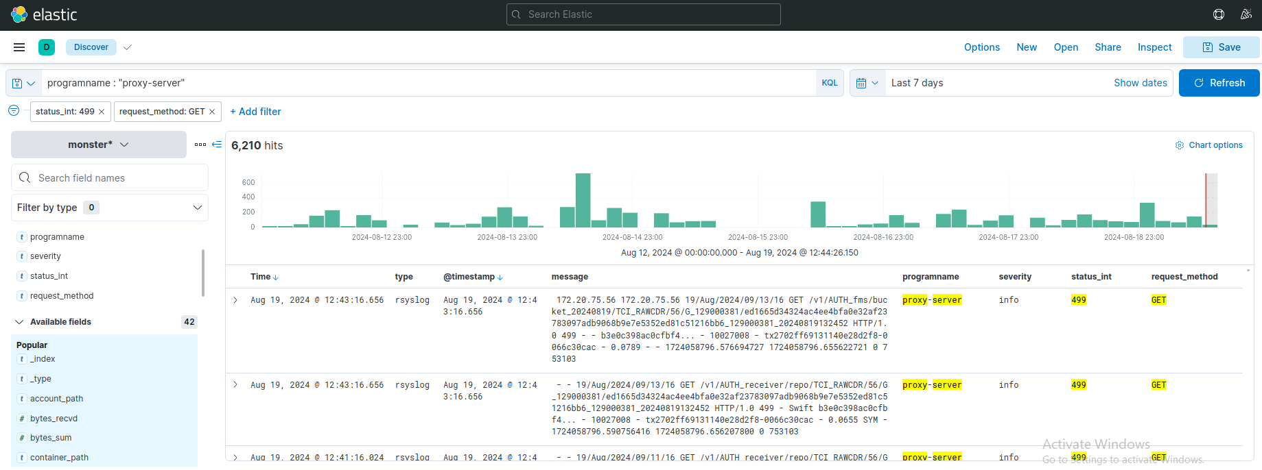This screenshot has width=1262, height=470.
Task: Open the Share menu item
Action: point(1108,47)
